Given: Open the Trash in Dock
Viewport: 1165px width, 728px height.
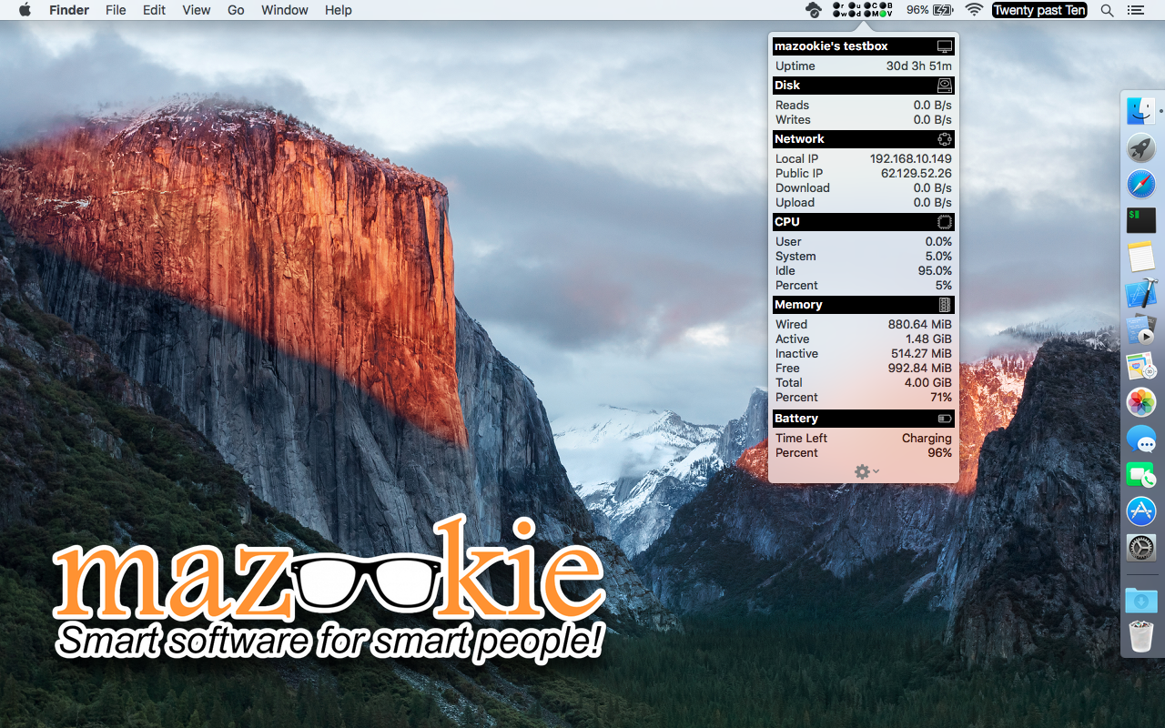Looking at the screenshot, I should coord(1140,636).
